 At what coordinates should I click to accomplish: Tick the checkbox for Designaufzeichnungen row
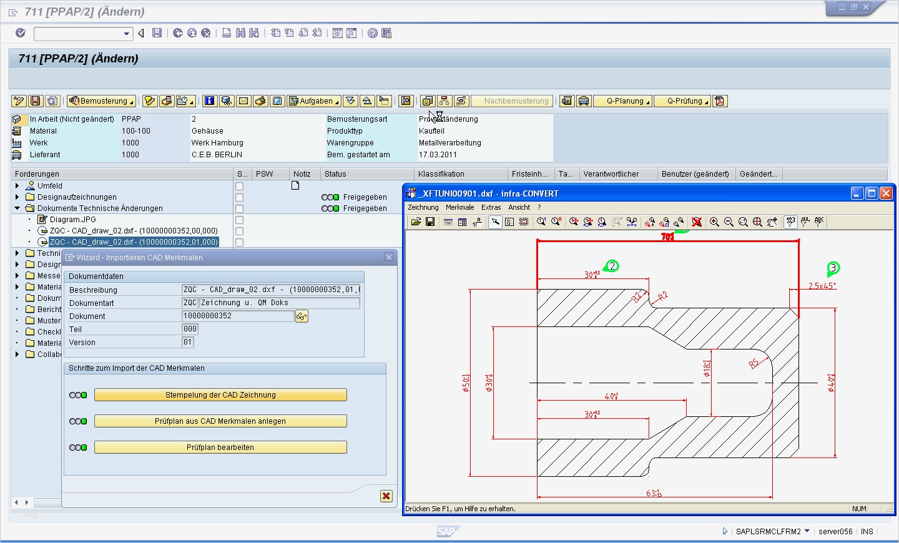239,197
